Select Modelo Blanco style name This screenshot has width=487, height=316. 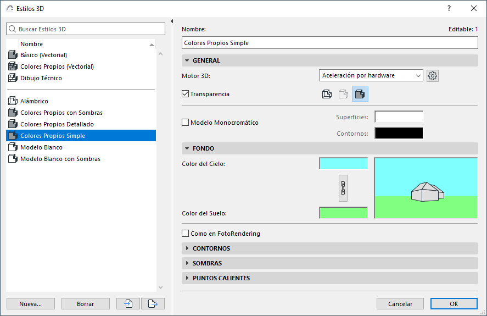41,147
